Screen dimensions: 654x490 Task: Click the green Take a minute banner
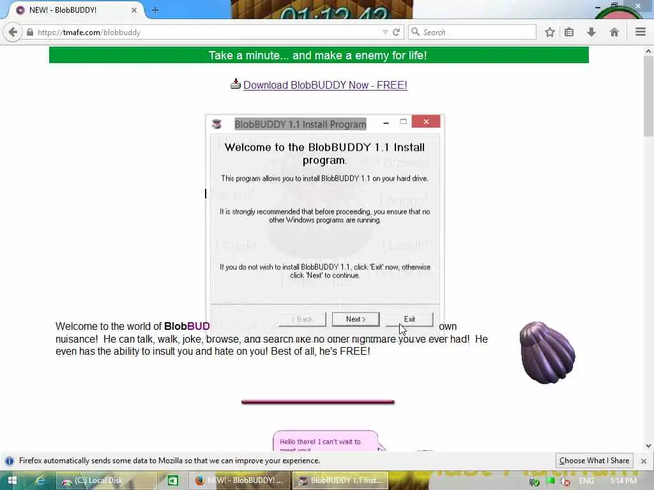point(319,55)
